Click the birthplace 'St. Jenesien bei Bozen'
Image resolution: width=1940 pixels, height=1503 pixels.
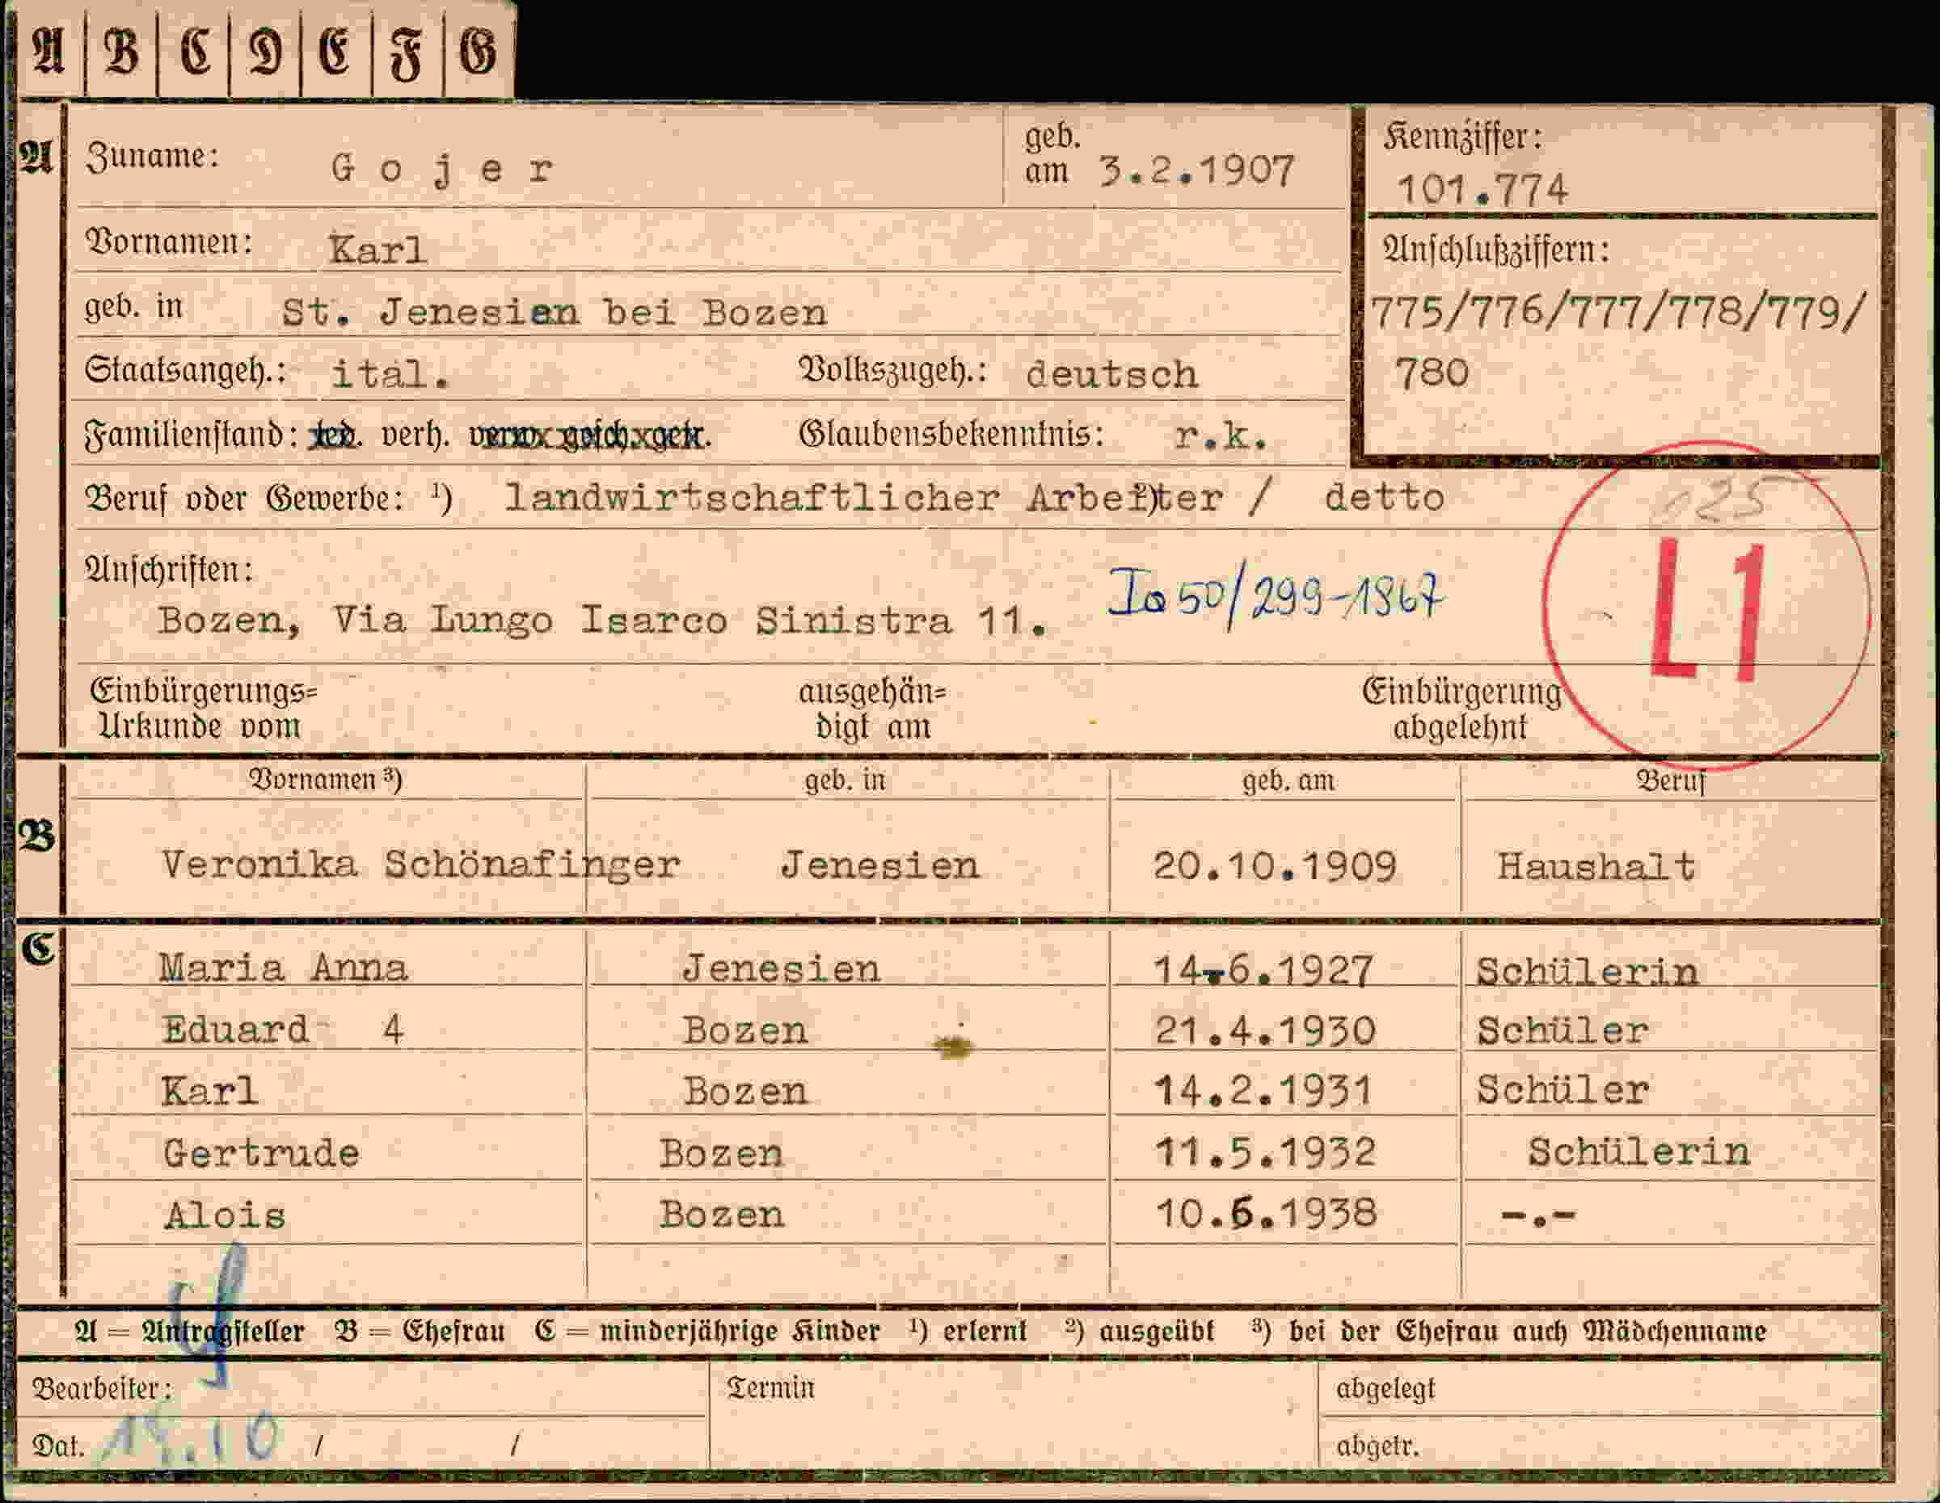555,312
